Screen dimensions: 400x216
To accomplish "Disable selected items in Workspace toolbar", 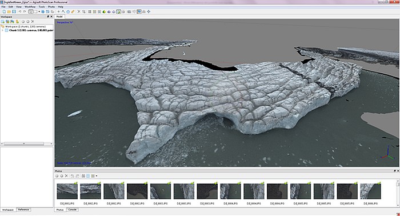I will [28, 21].
